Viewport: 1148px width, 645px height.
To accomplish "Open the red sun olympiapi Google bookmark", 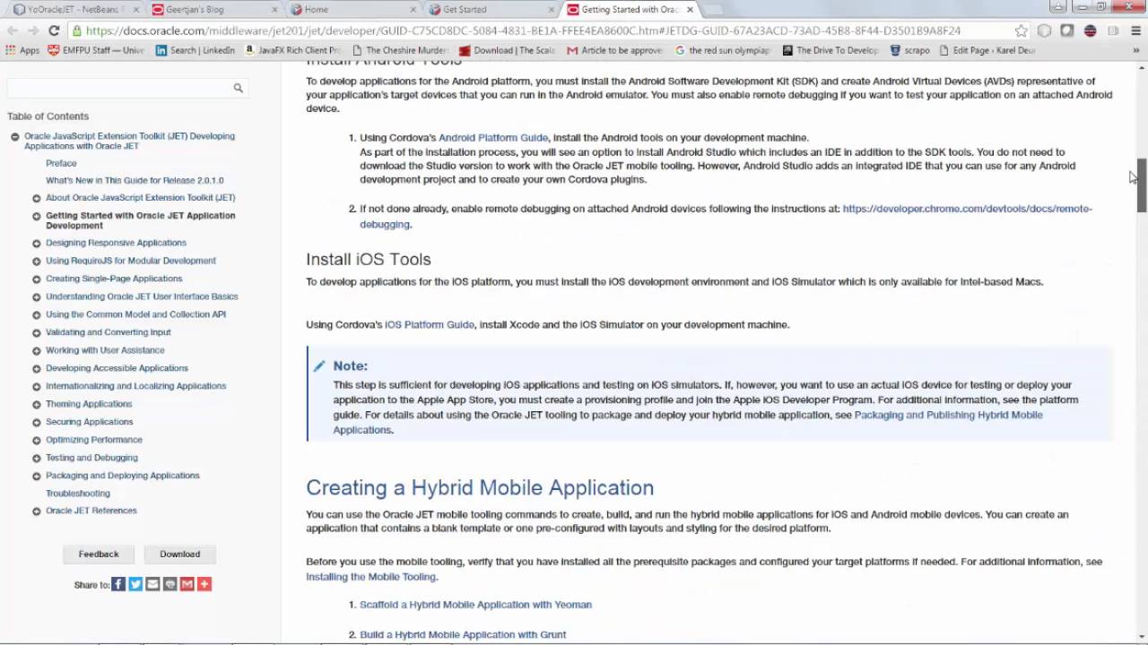I will [x=722, y=50].
